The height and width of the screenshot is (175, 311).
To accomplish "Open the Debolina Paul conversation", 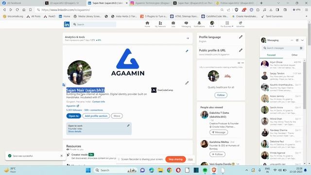I will point(281,144).
